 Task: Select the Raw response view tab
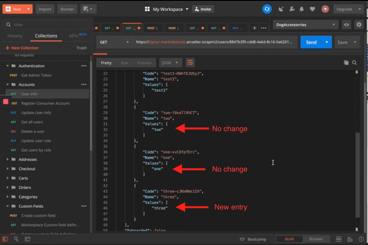click(125, 63)
